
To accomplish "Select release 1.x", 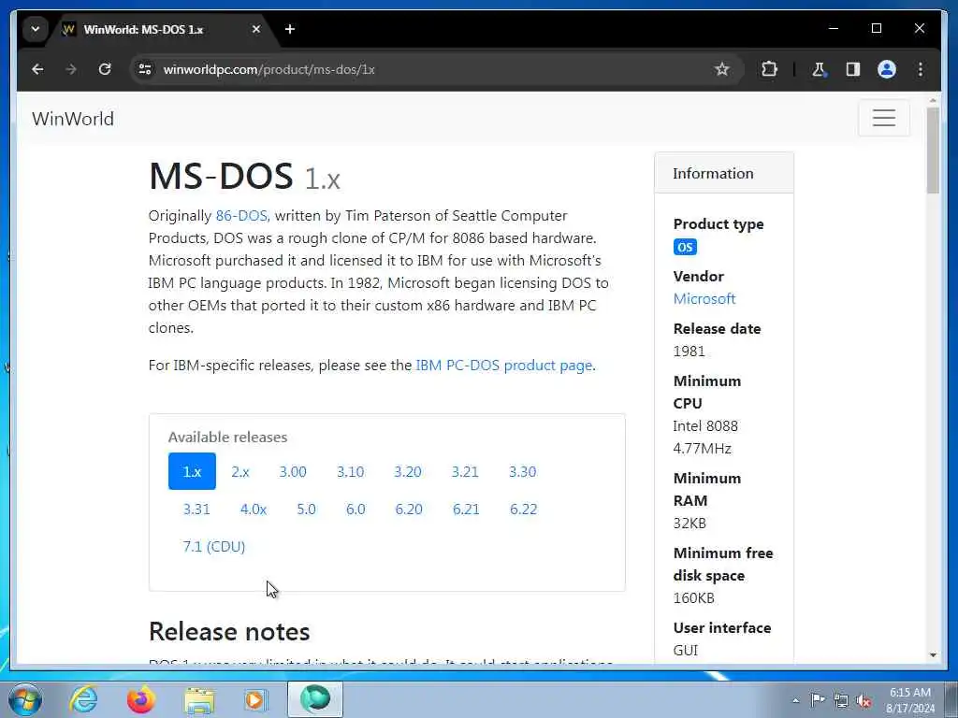I will (x=192, y=471).
